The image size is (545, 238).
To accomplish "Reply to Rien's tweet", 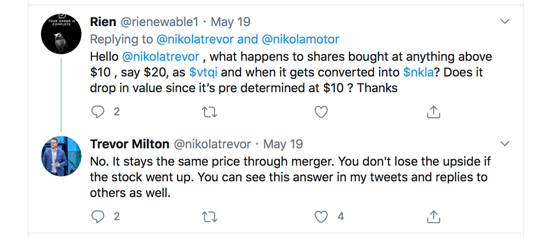I will (98, 112).
